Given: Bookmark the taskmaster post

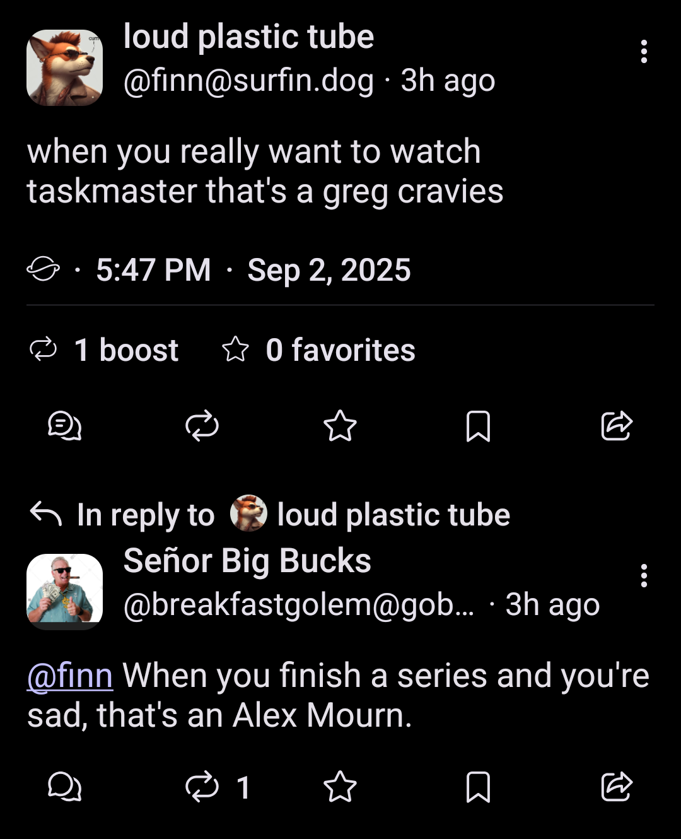Looking at the screenshot, I should click(x=478, y=426).
